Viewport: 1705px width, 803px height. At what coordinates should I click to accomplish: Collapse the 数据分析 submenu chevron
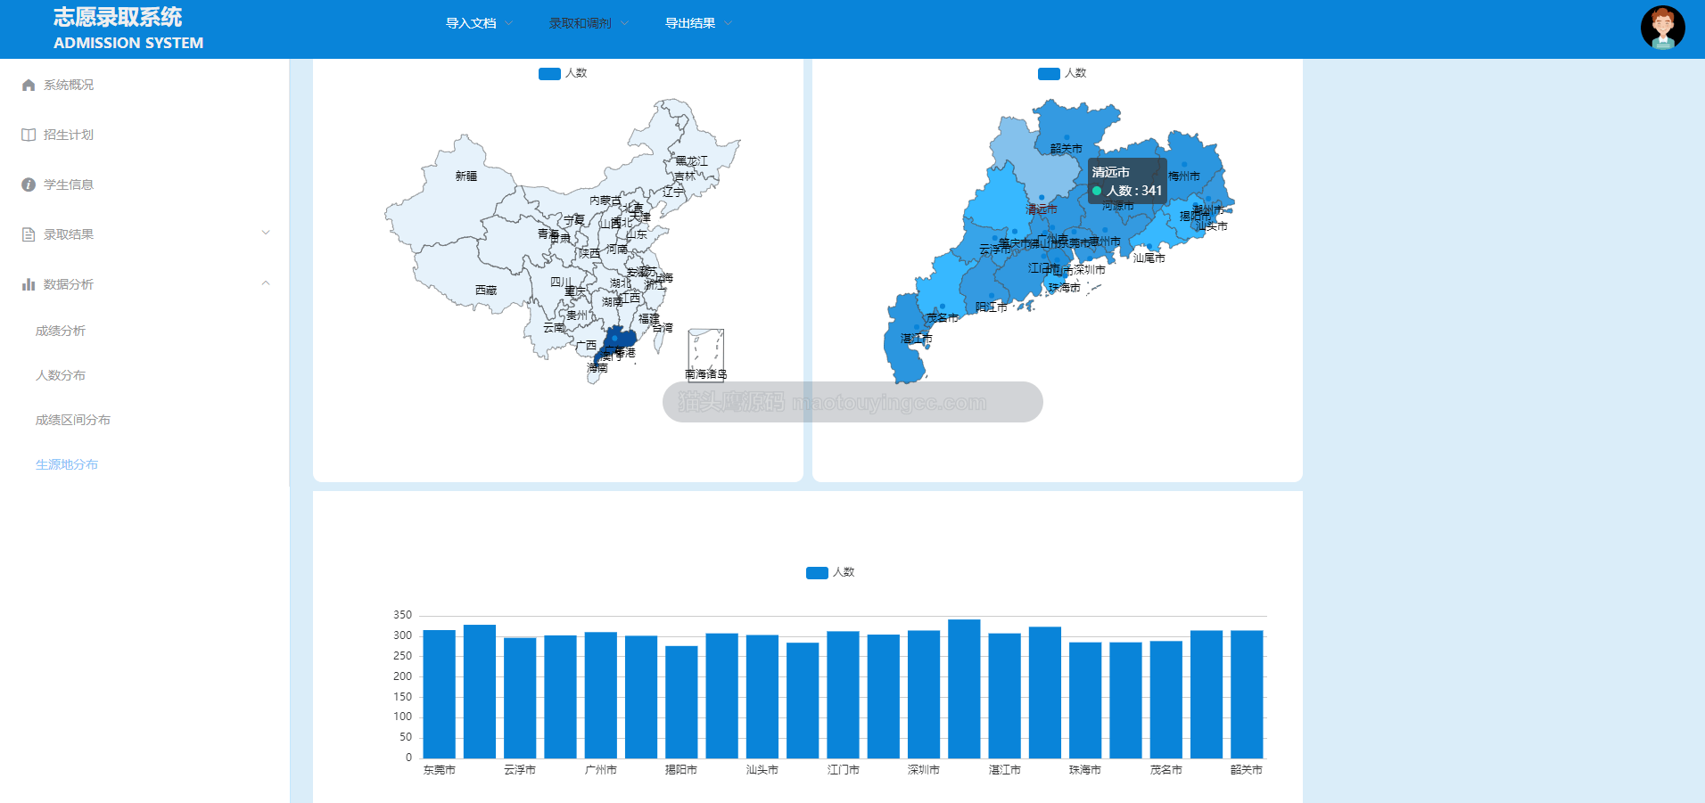[x=266, y=283]
